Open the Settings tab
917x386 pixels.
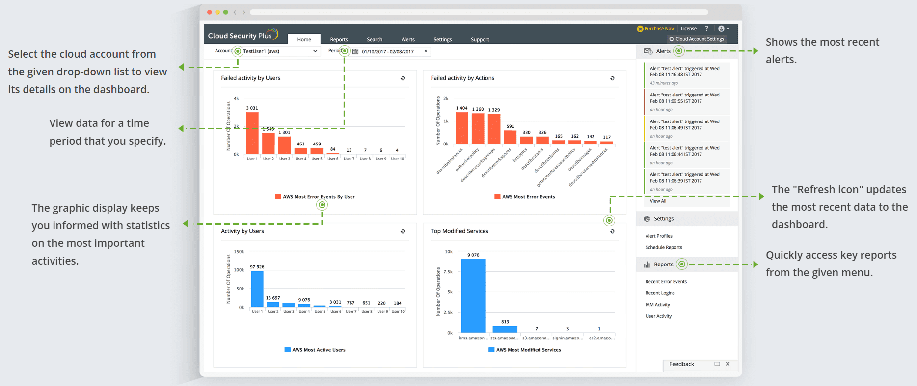[442, 39]
